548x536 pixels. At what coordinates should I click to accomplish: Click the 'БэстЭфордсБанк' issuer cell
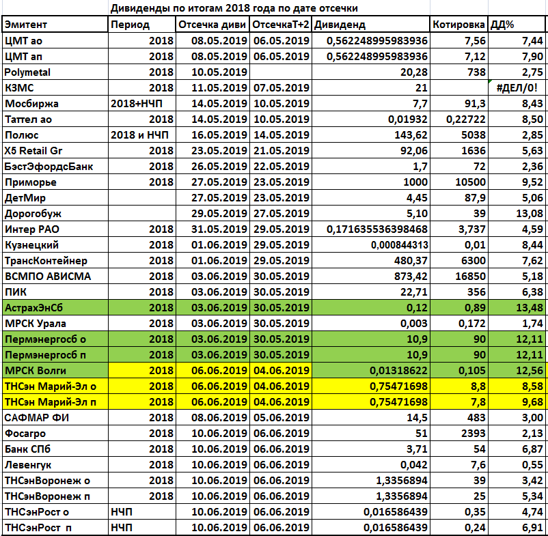coord(55,166)
